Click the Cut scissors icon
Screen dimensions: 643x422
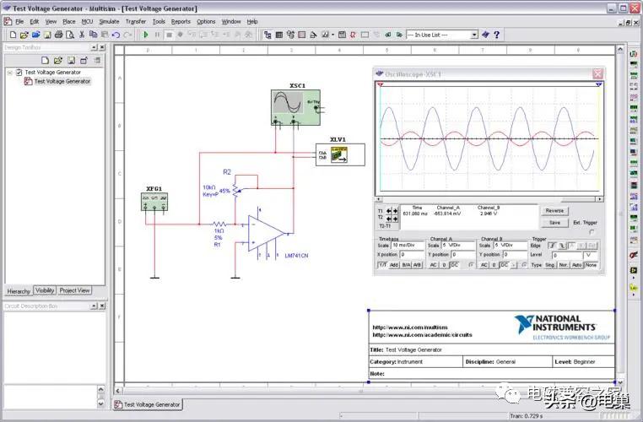(82, 35)
